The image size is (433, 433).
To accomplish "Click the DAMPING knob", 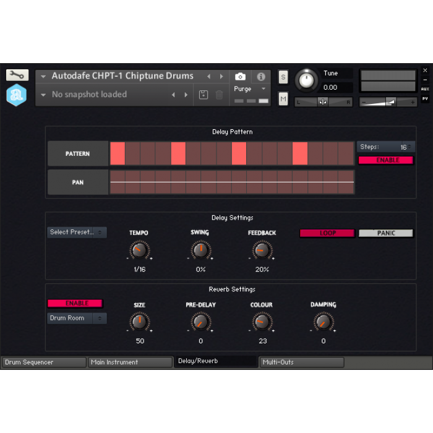I will 324,322.
